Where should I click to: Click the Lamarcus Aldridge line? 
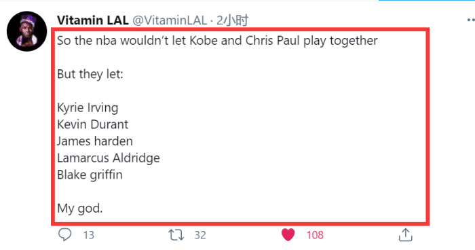coord(109,158)
